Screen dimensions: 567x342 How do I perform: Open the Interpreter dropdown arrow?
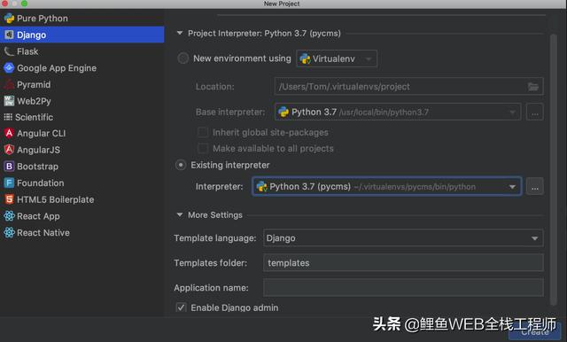click(x=512, y=187)
